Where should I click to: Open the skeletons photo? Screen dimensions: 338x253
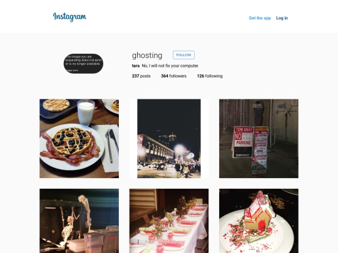coord(79,221)
